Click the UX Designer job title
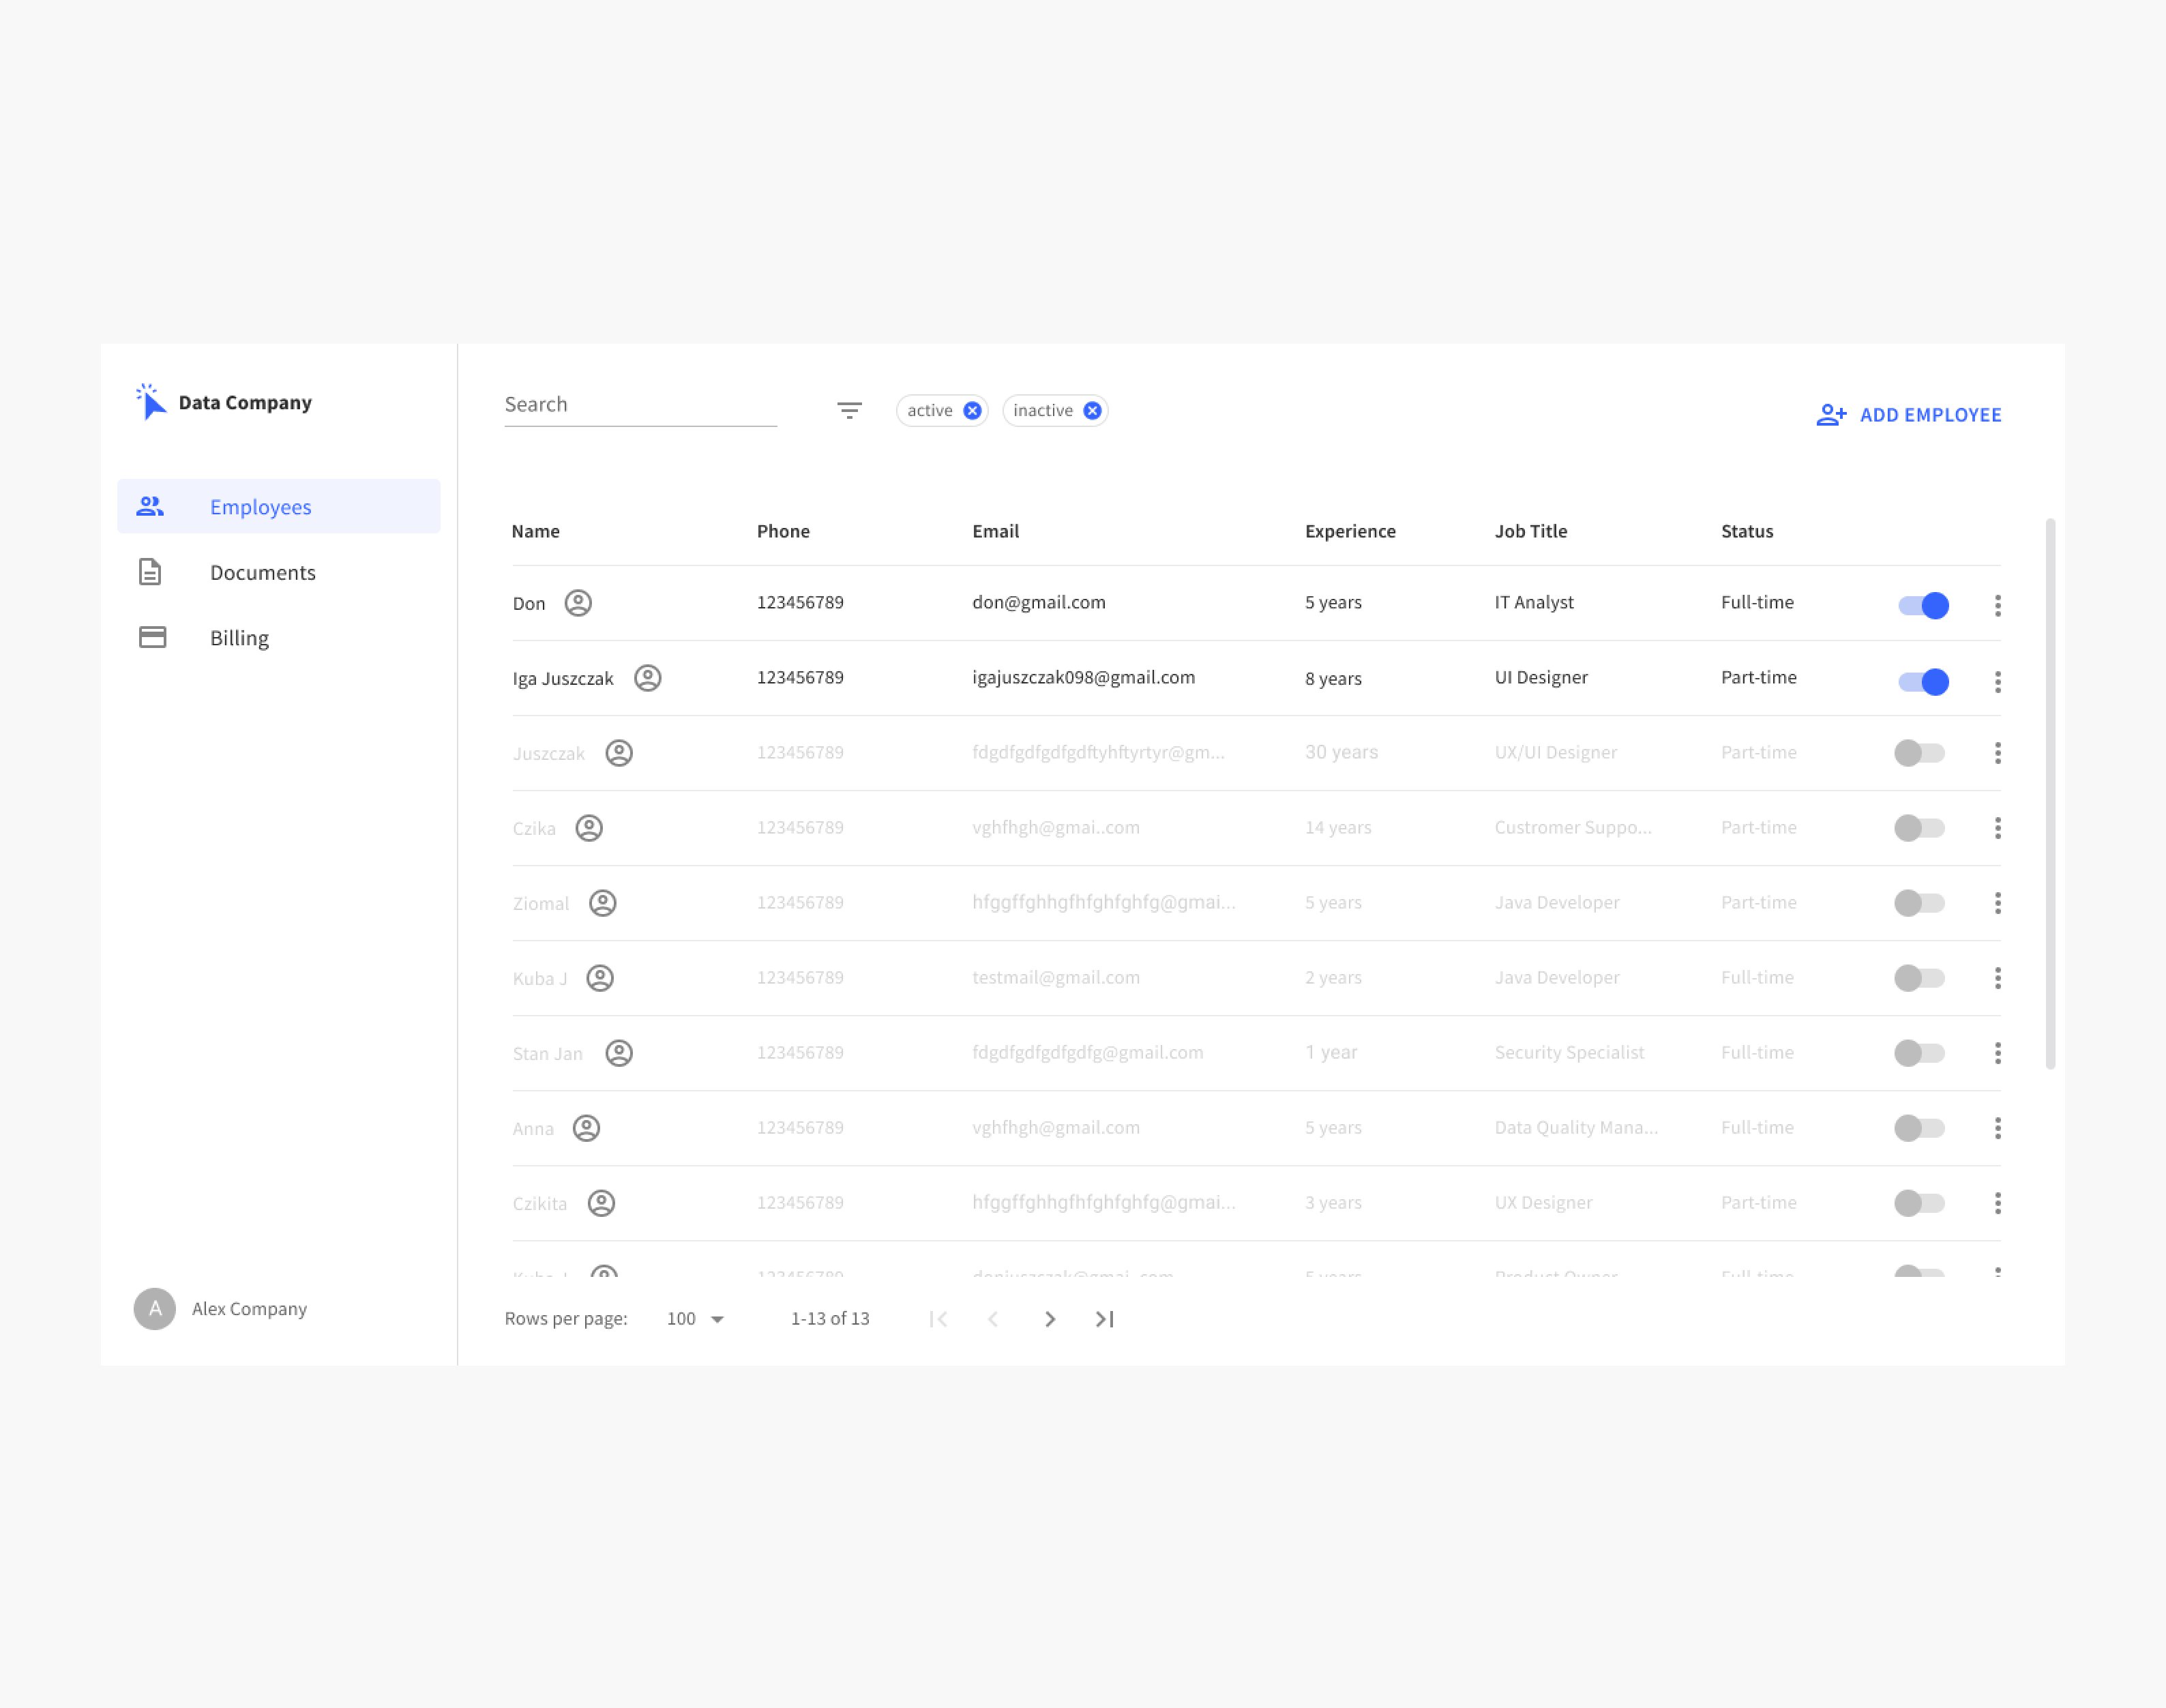This screenshot has height=1708, width=2166. (1543, 1202)
